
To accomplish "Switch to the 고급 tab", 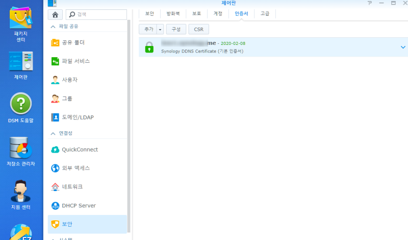I will [265, 14].
